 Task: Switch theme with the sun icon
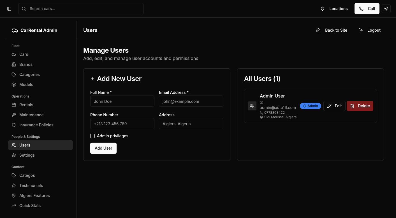pos(386,9)
